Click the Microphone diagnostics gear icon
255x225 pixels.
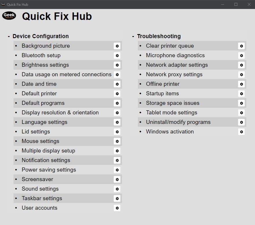coord(241,55)
